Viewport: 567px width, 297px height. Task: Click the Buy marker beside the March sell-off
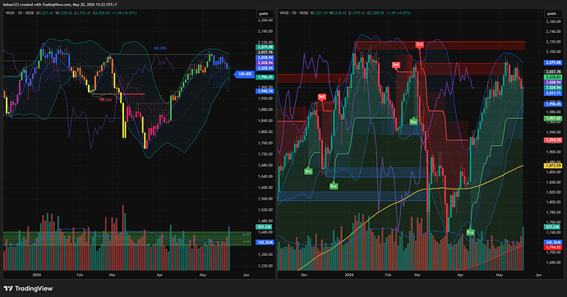[x=413, y=122]
